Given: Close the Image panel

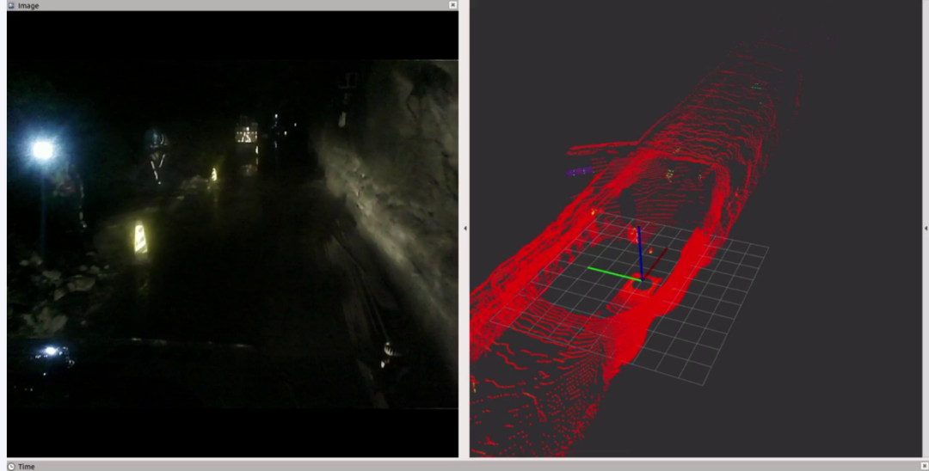Looking at the screenshot, I should tap(453, 5).
